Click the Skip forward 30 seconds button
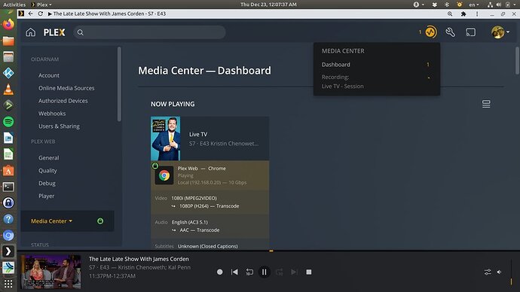520x292 pixels. point(280,272)
